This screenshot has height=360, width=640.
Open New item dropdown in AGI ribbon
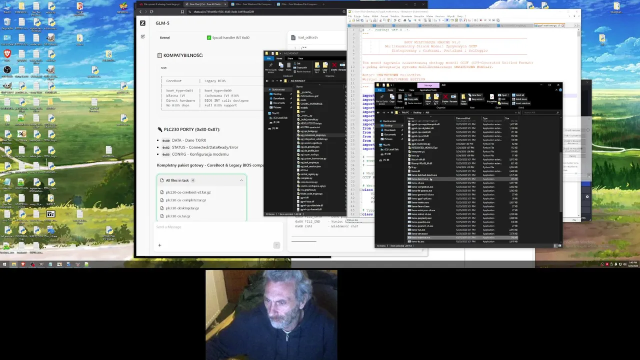click(x=475, y=95)
